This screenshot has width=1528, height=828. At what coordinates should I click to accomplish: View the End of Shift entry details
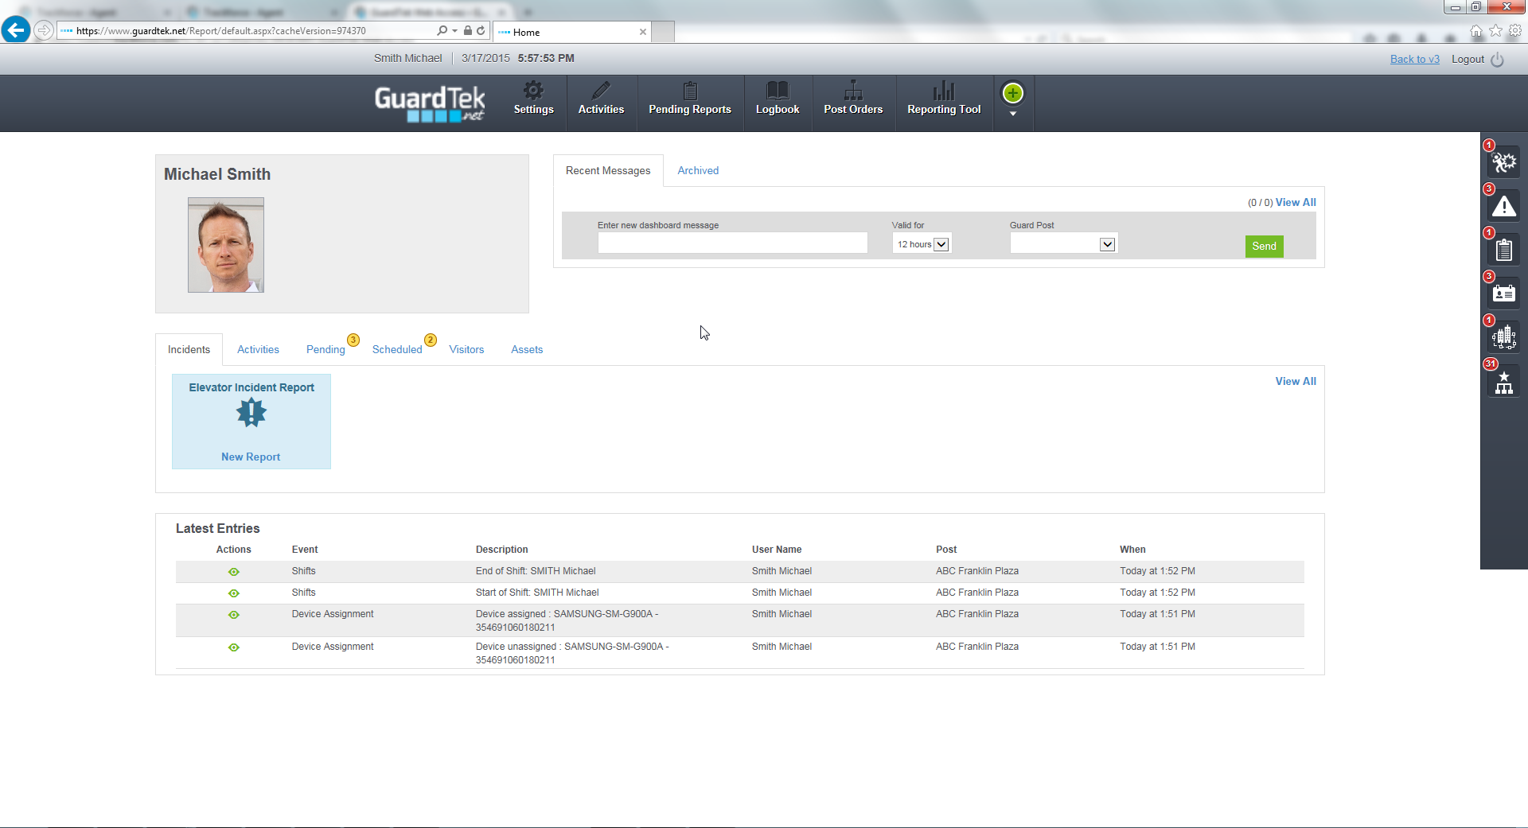point(233,571)
